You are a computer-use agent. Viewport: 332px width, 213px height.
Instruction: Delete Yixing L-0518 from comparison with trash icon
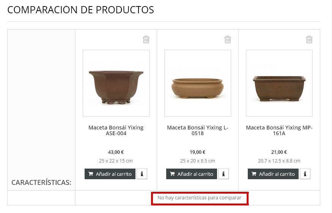[x=228, y=39]
